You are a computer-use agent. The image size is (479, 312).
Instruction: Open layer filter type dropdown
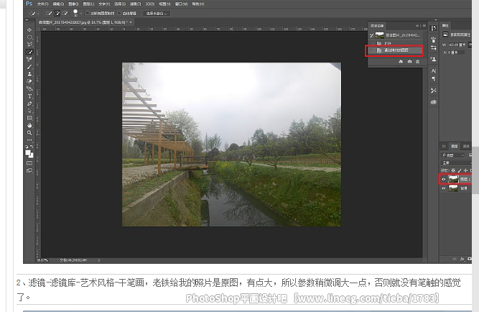(452, 155)
